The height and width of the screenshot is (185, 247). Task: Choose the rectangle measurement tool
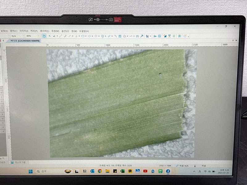[x=83, y=36]
